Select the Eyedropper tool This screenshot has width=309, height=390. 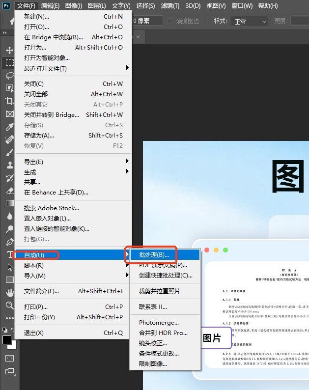tap(9, 127)
